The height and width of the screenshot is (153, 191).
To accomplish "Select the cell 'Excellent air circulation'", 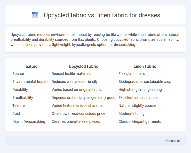I will tap(138, 98).
